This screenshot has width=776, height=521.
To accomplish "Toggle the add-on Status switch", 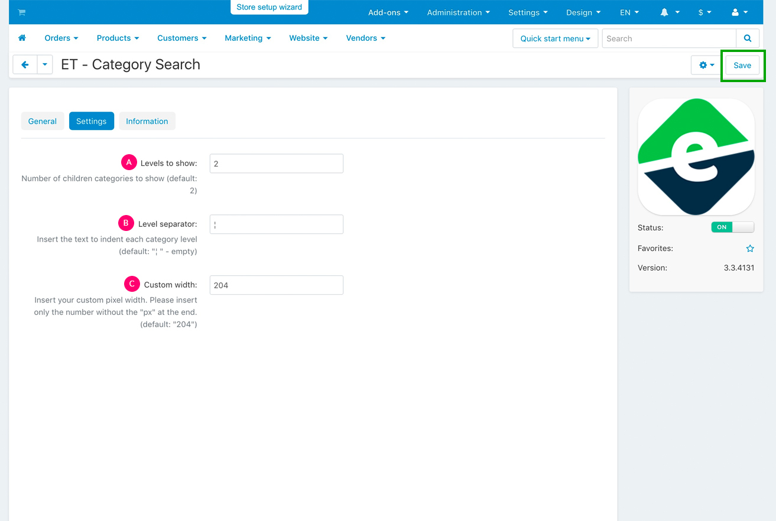I will pos(732,227).
